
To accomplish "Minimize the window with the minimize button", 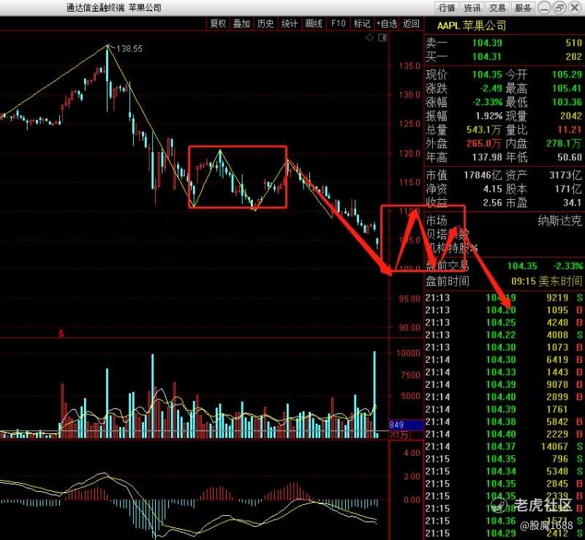I will click(x=545, y=8).
